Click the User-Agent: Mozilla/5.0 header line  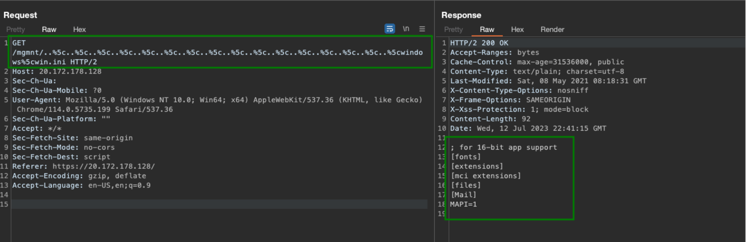(x=217, y=100)
